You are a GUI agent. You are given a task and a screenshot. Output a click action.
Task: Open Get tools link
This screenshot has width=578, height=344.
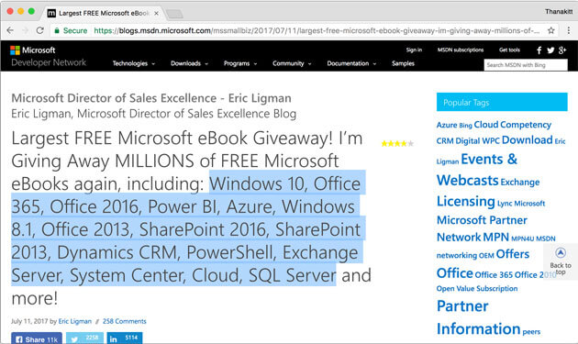coord(509,50)
